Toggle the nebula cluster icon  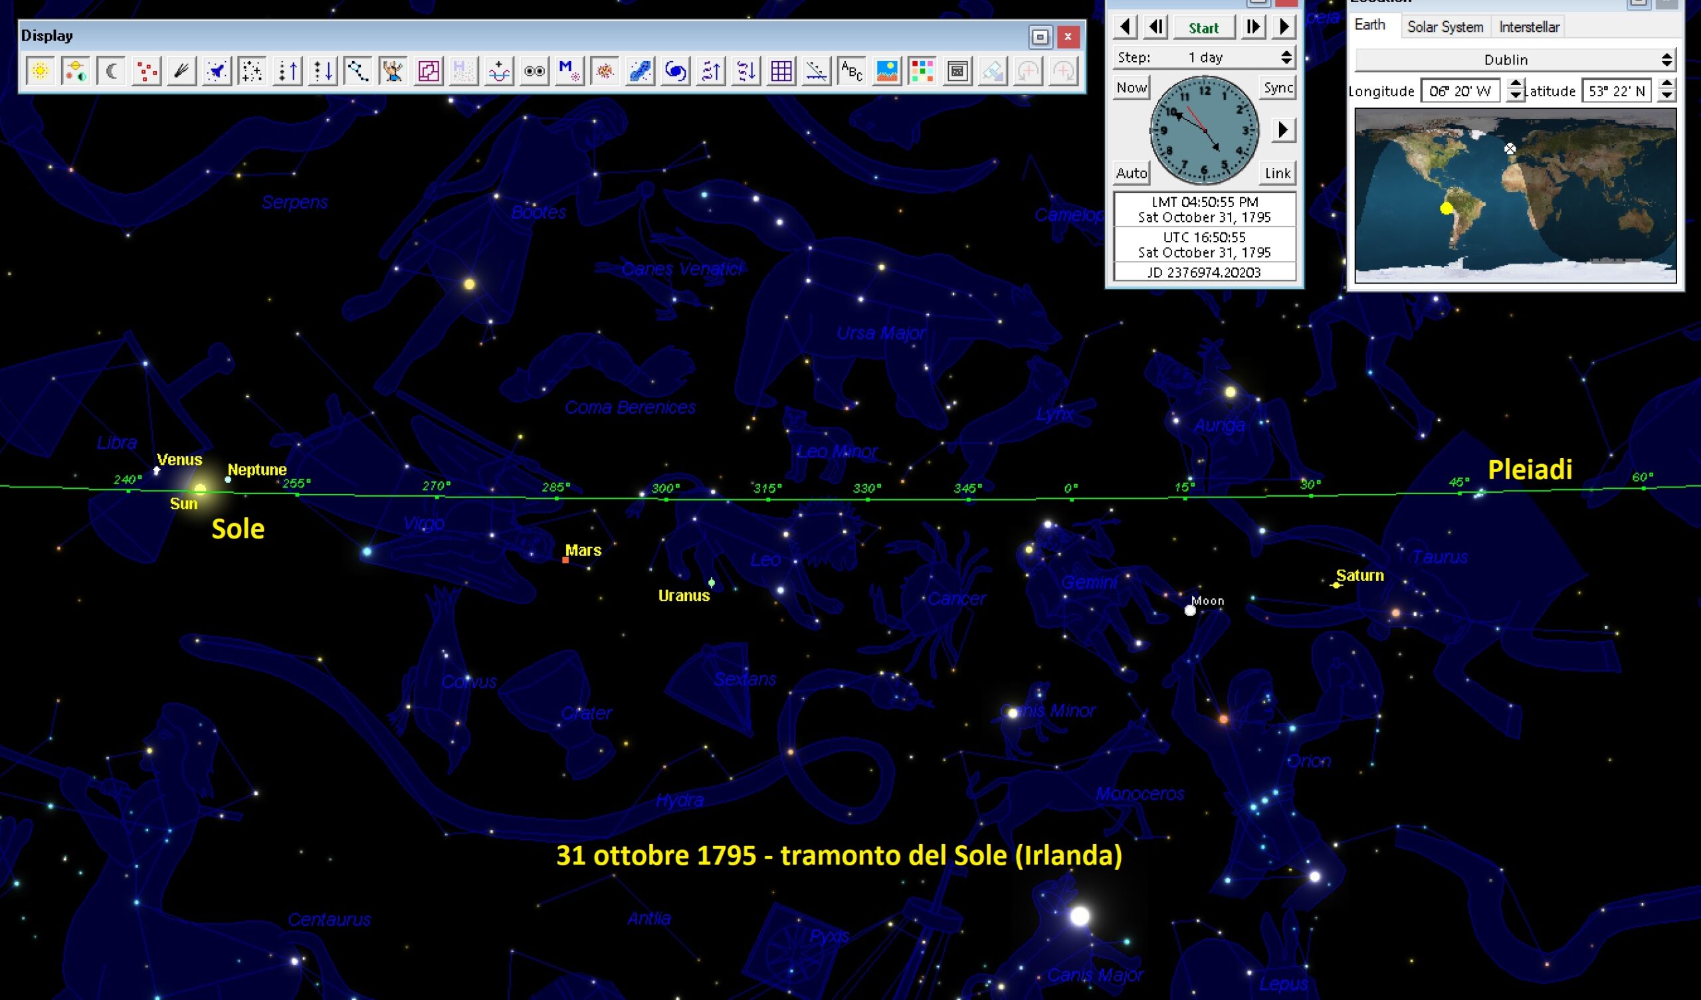pyautogui.click(x=604, y=71)
